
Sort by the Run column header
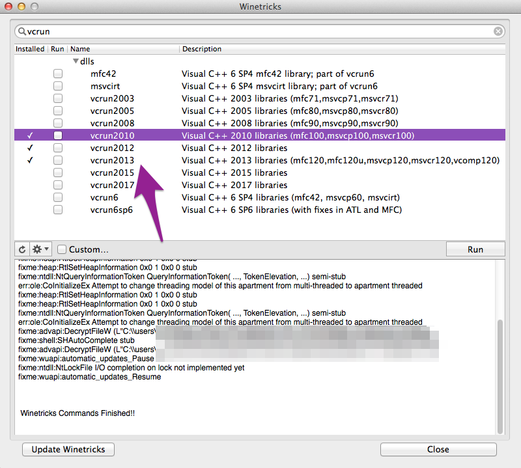point(57,49)
